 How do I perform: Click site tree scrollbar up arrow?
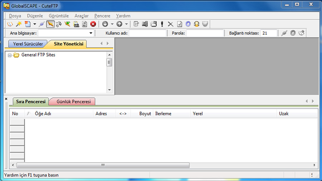[x=109, y=55]
